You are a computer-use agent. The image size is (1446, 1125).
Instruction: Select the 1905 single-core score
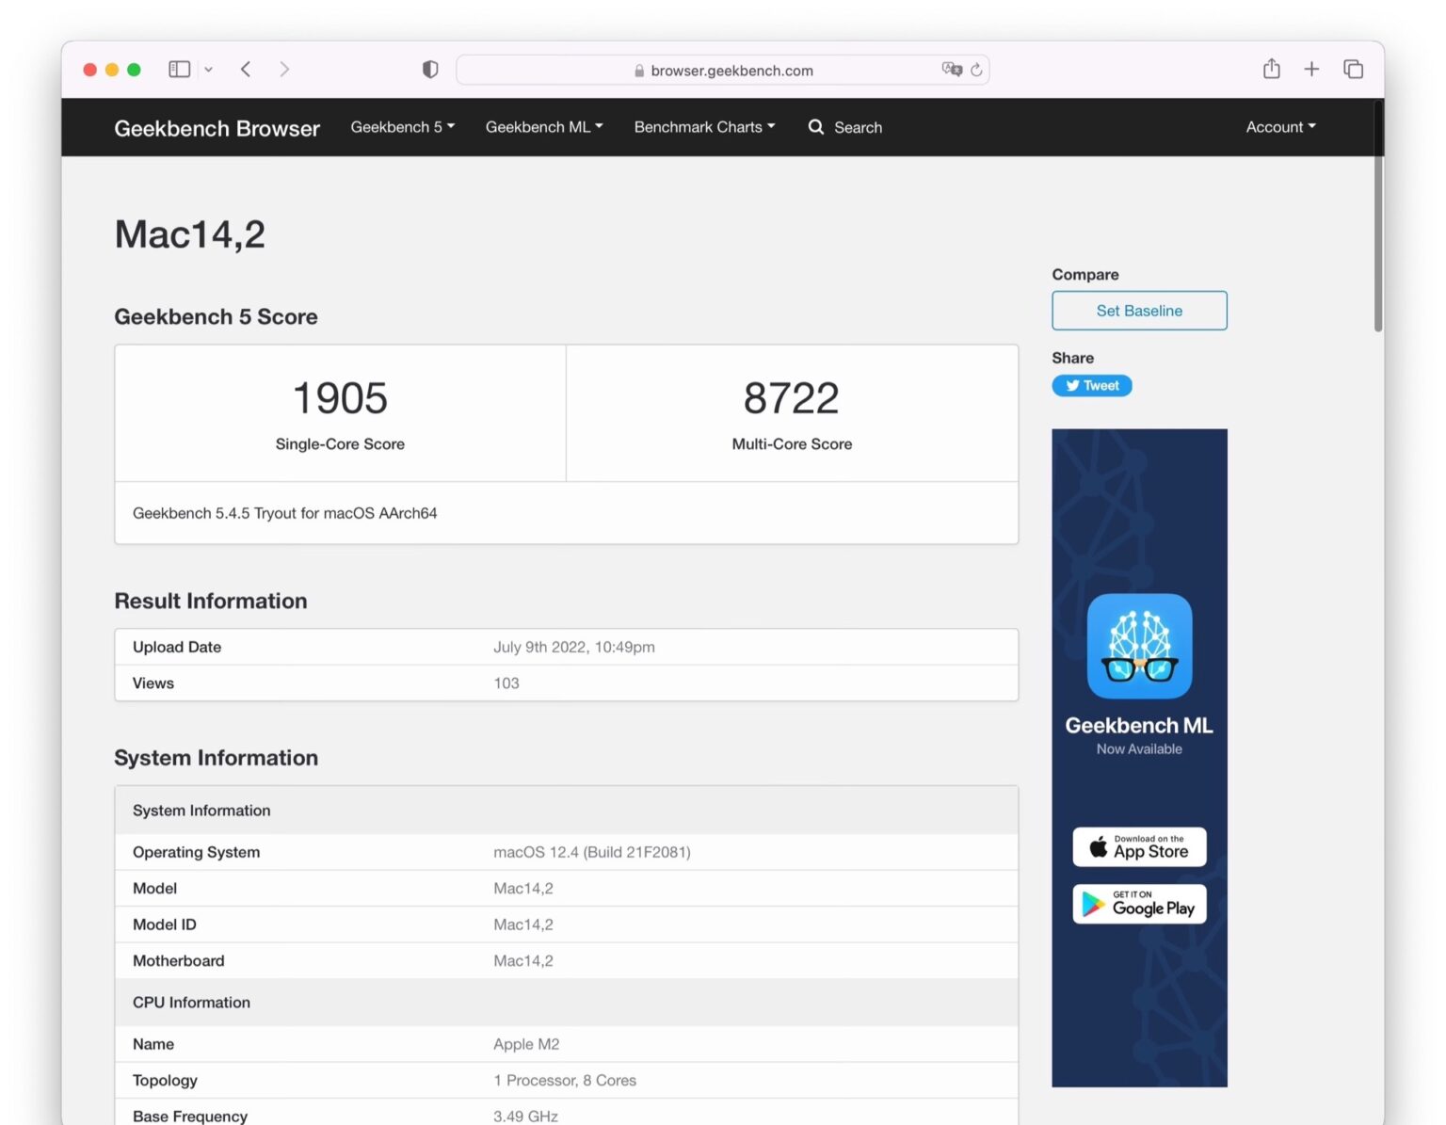click(340, 398)
